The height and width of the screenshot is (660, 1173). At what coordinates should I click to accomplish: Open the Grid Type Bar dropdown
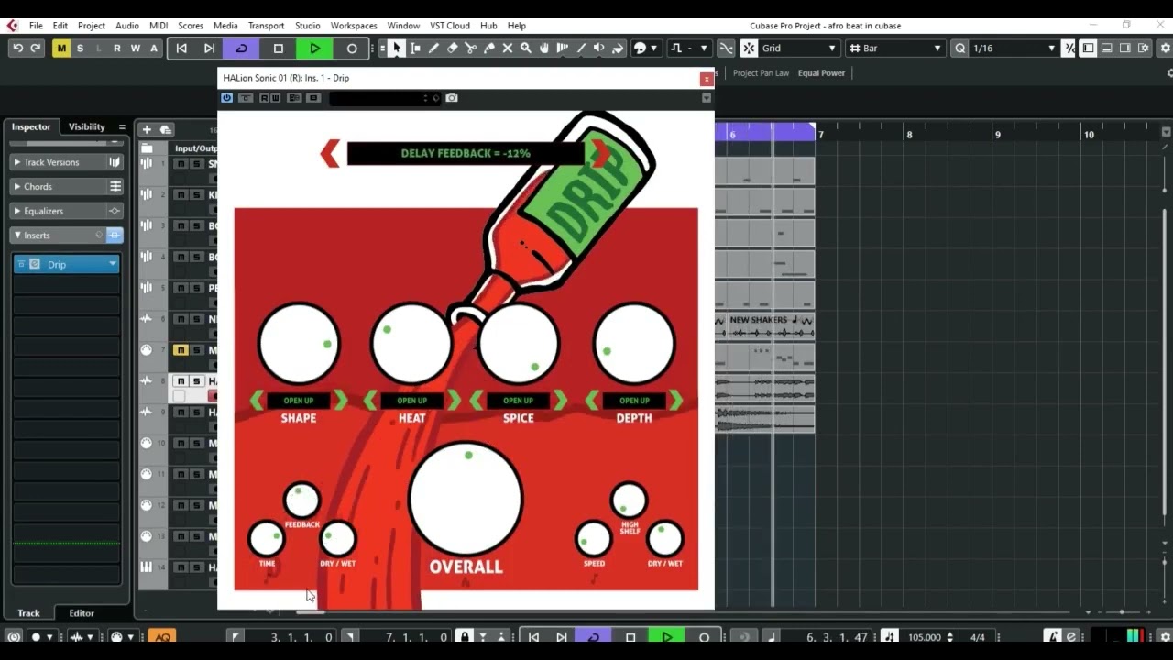(x=895, y=48)
